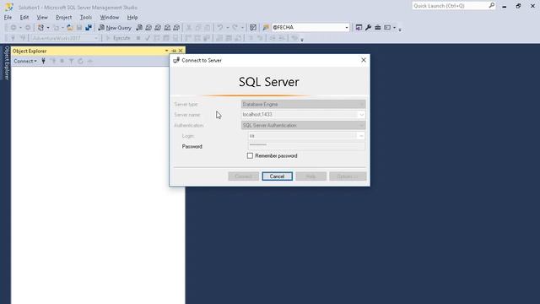Click the Activity Monitor toolbar icon
Viewport: 540px width, 304px height.
click(x=253, y=28)
